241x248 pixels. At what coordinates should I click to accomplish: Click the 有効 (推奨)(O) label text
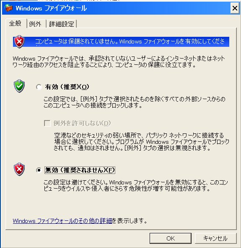click(x=67, y=87)
